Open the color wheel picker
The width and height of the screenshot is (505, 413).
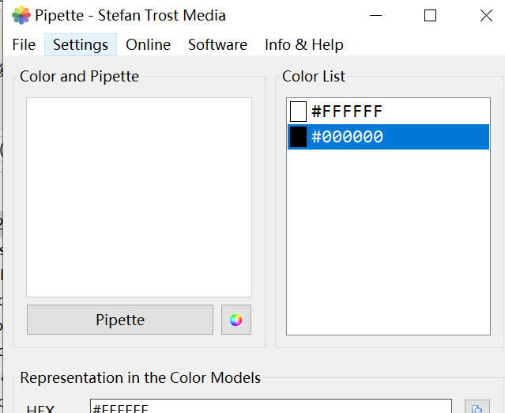coord(236,320)
